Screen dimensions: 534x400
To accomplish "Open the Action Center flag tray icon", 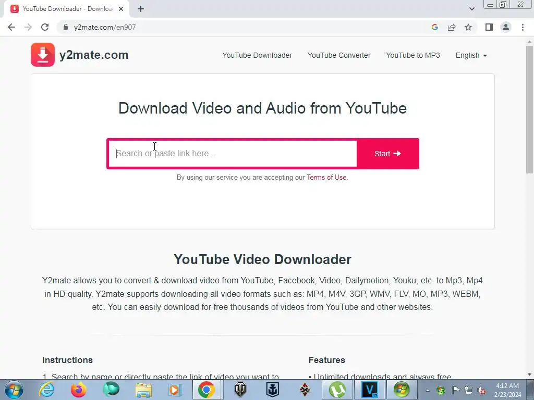I will coord(456,390).
